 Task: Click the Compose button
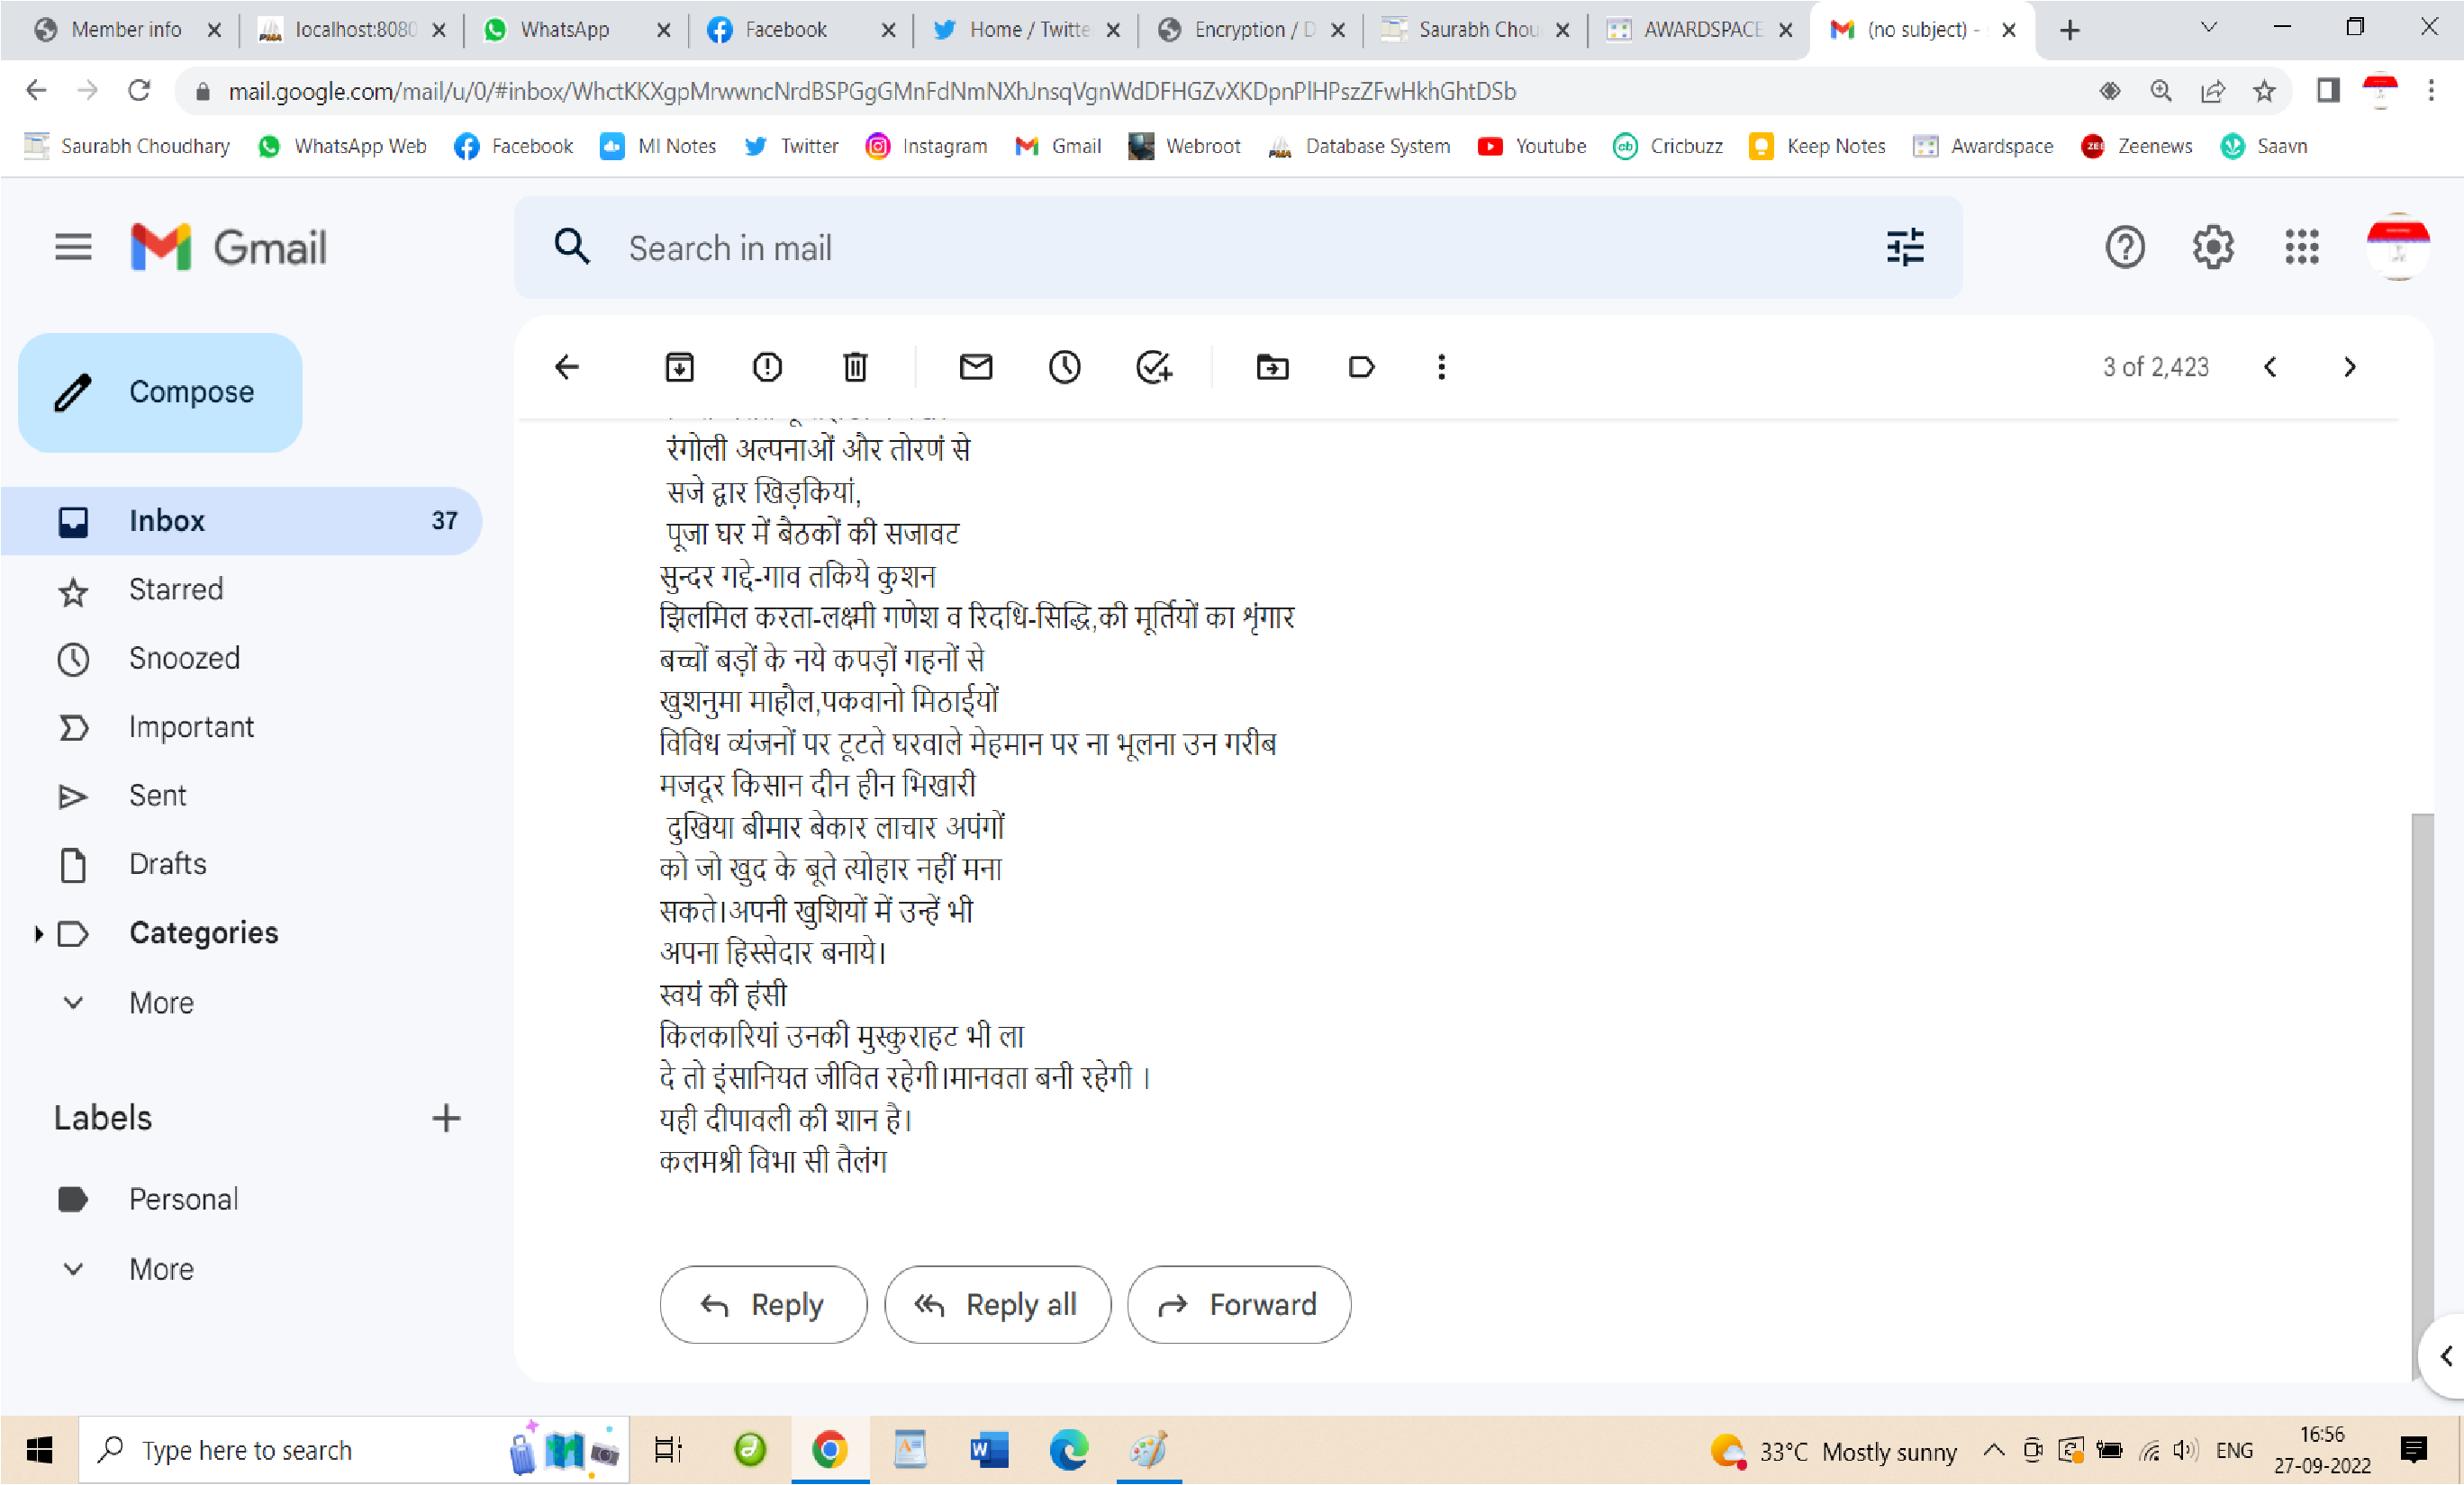coord(160,391)
